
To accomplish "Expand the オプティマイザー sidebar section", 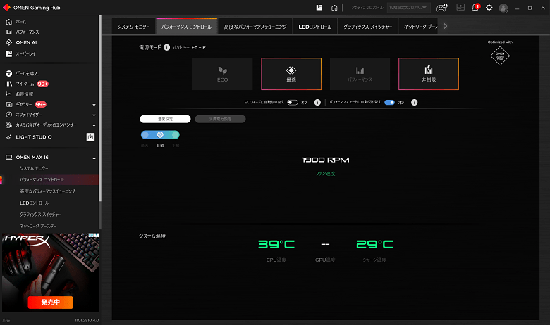I will 94,115.
